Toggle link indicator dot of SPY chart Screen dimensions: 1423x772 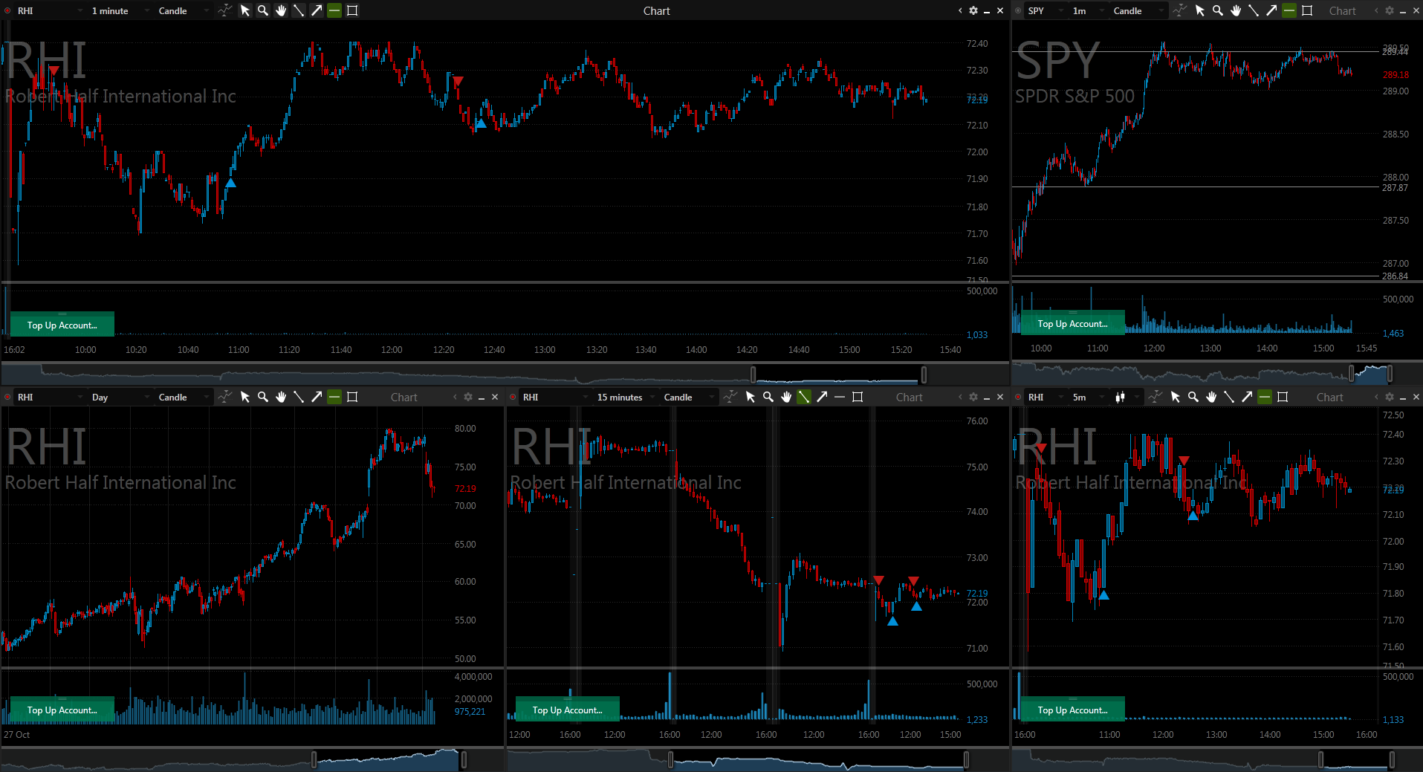1018,10
